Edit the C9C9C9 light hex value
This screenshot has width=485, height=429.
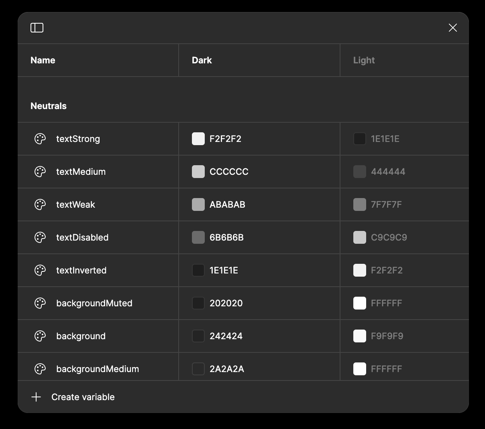coord(389,237)
